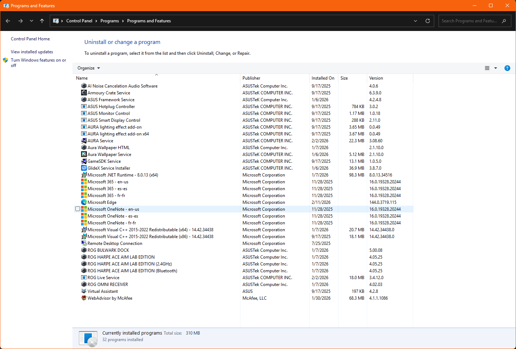Refresh the Programs and Features list

click(428, 21)
